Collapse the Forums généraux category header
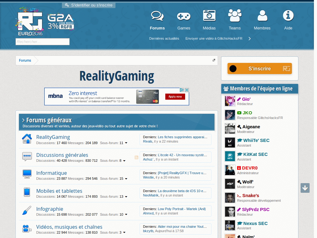317x238 pixels. pyautogui.click(x=24, y=121)
